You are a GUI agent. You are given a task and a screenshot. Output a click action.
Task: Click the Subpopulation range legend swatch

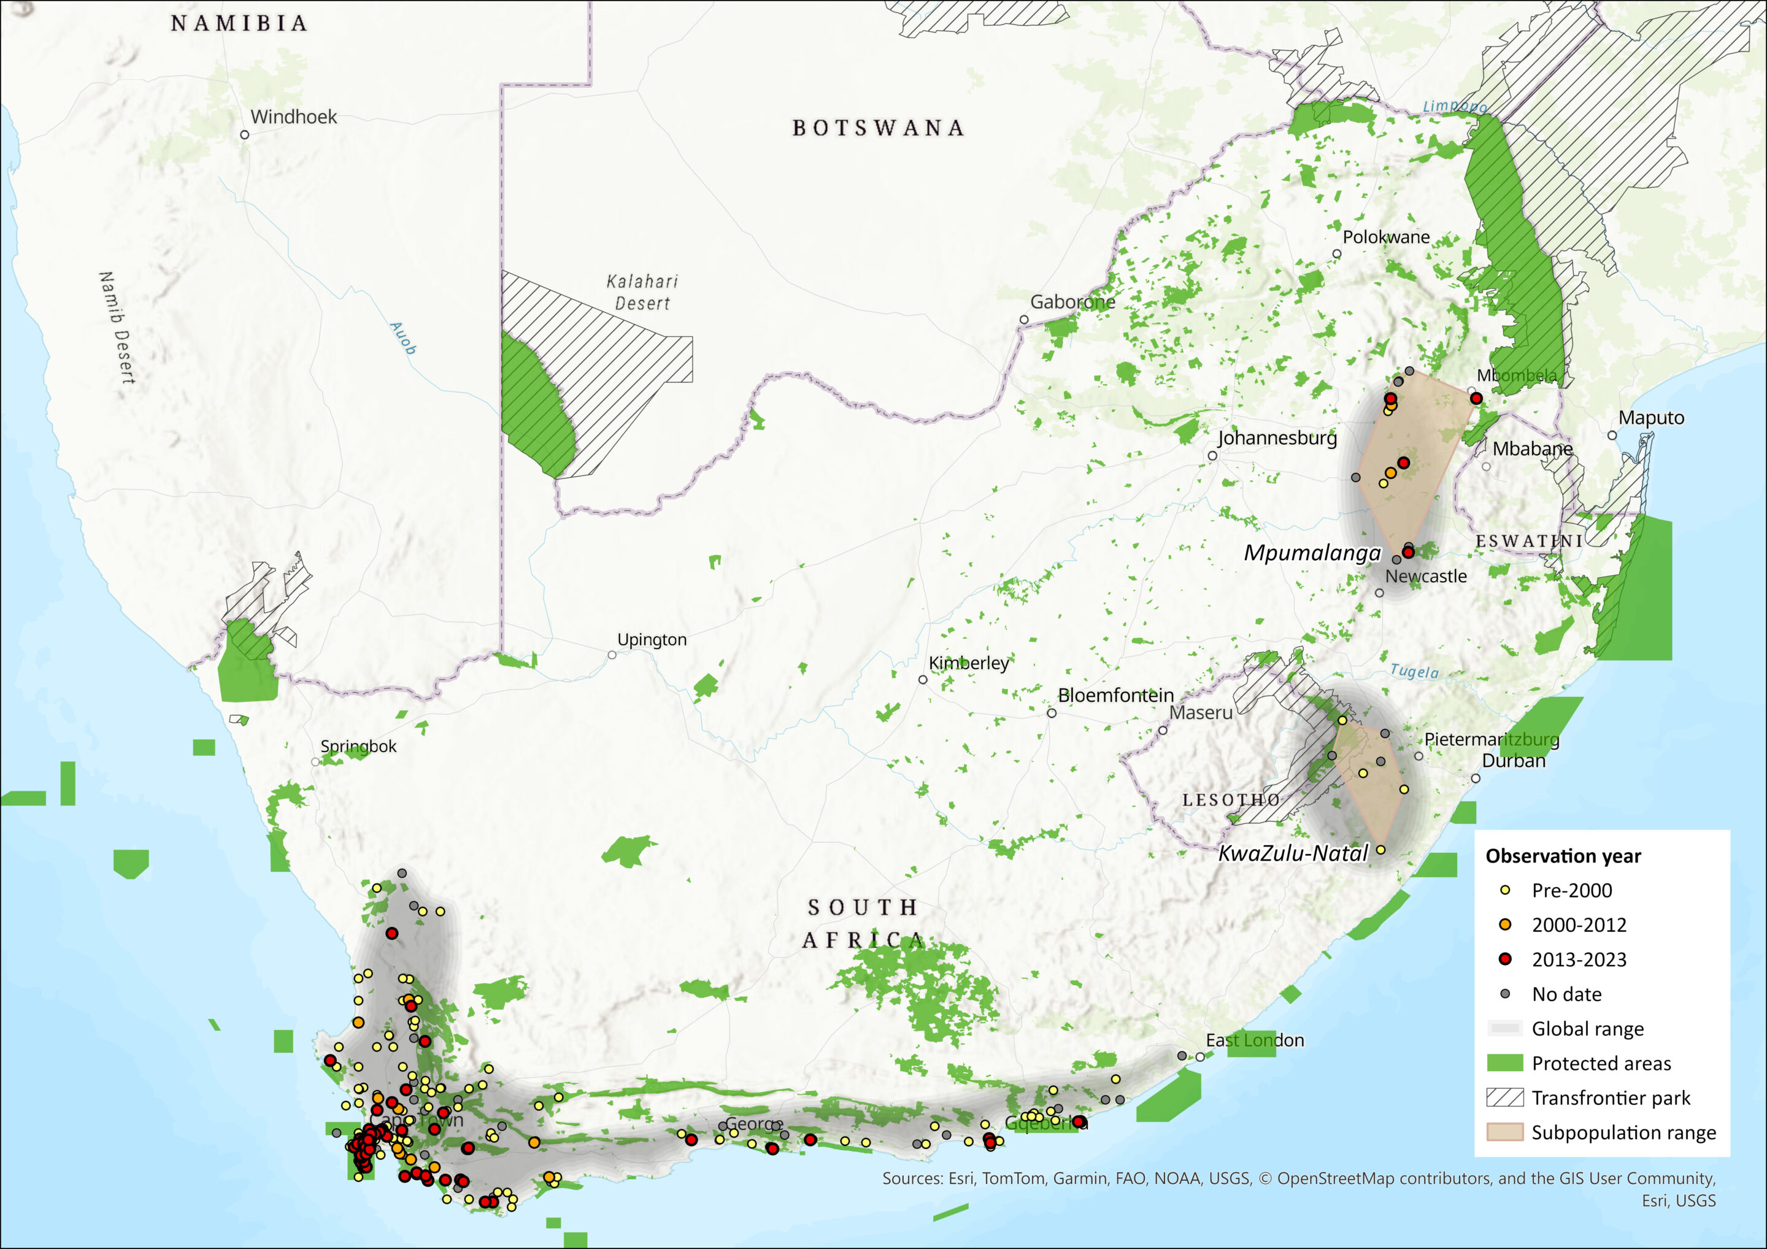click(1504, 1132)
